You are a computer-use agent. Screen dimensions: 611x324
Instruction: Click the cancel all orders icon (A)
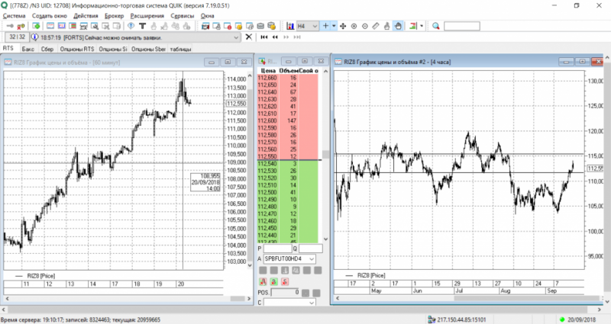[263, 281]
